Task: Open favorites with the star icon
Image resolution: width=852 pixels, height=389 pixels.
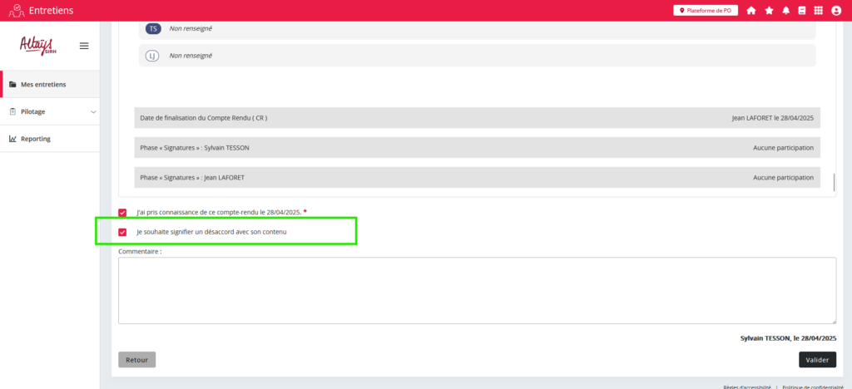Action: 769,11
